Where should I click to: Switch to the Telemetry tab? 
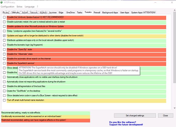[16, 13]
